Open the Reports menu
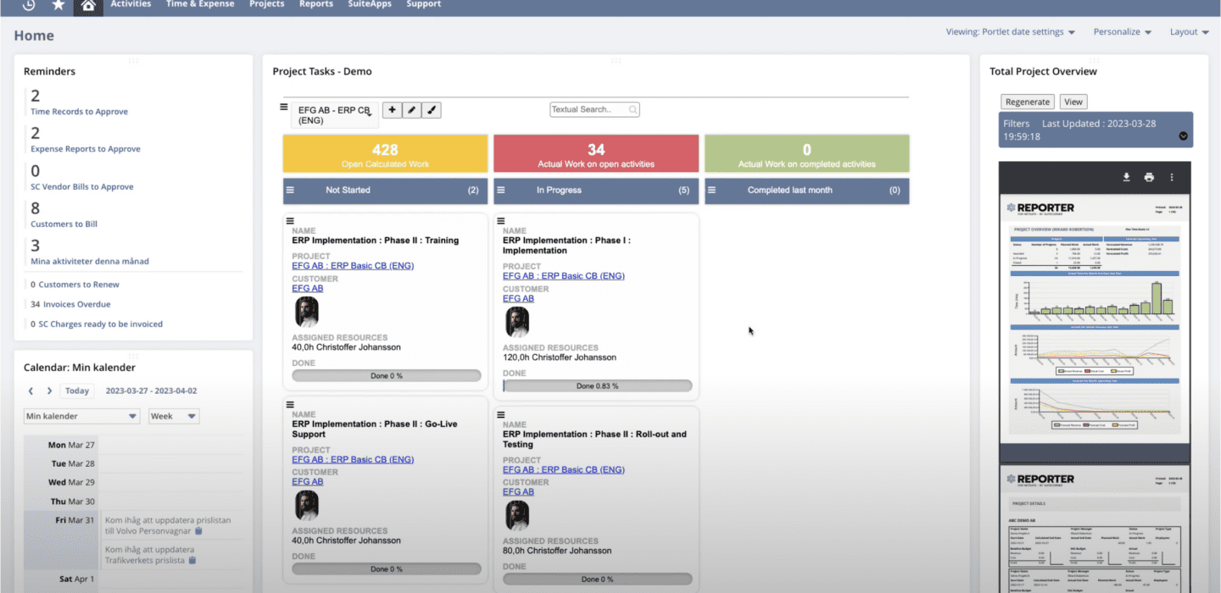The image size is (1221, 593). (315, 4)
